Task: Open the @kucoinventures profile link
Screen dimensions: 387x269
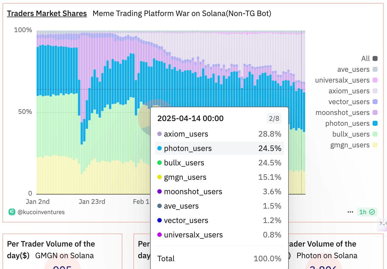Action: click(x=41, y=212)
